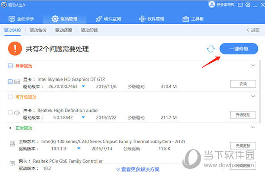
Task: Switch to 软件管理 tab
Action: (x=151, y=19)
